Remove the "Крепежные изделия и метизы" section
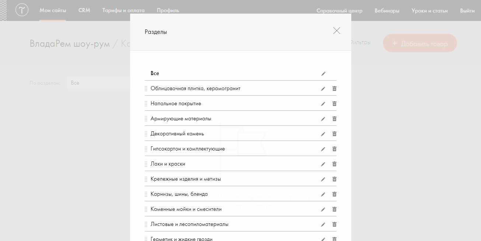 pyautogui.click(x=334, y=179)
